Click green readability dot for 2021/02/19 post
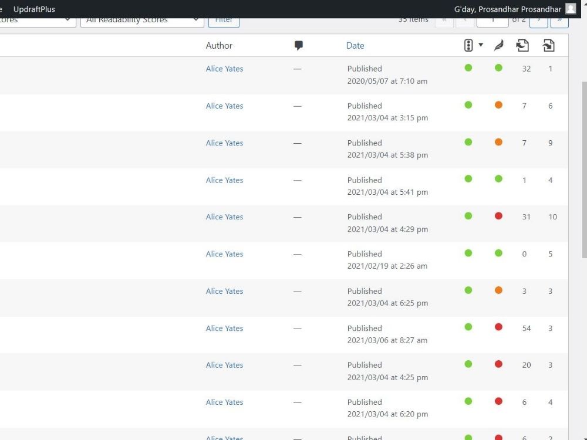The image size is (587, 440). [498, 253]
